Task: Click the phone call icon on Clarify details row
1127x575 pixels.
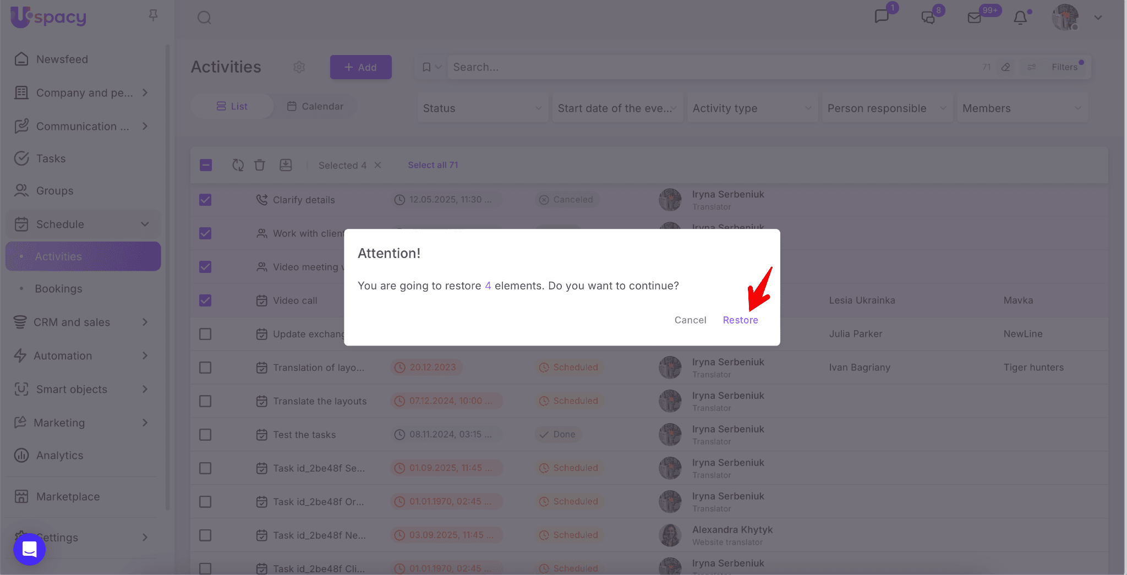Action: [262, 200]
